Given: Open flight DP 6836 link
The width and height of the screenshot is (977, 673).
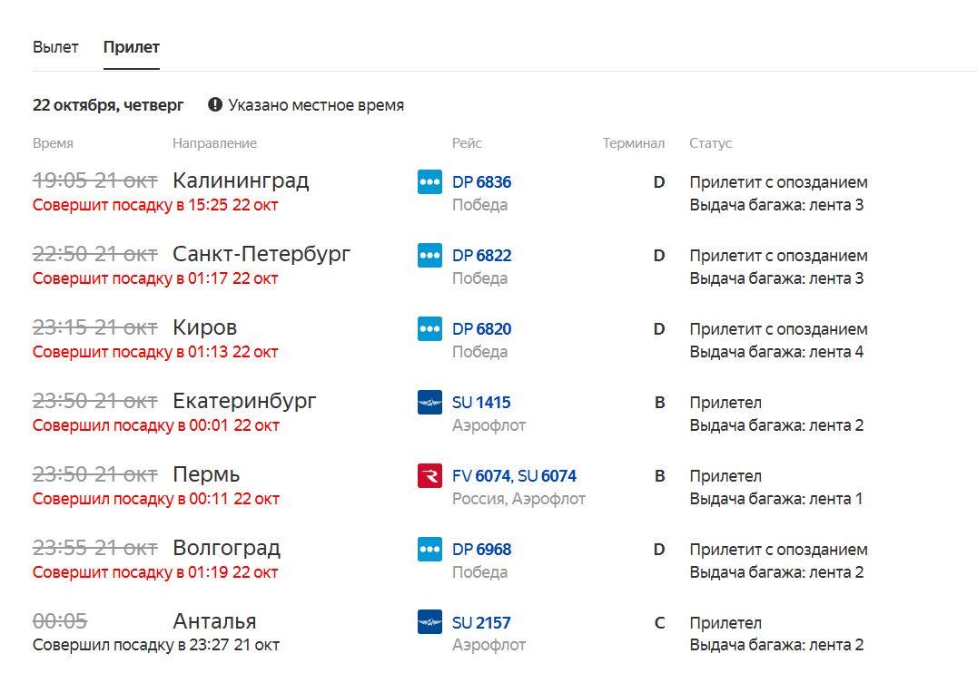Looking at the screenshot, I should click(481, 182).
